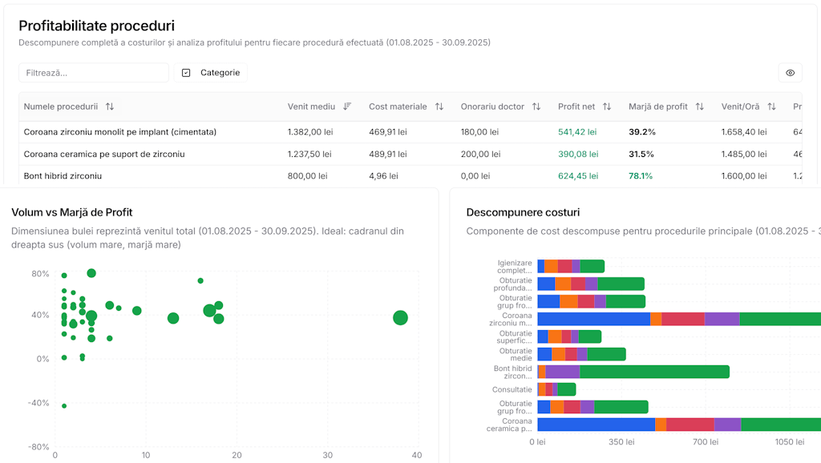Click the Consultatie bar in cost chart
This screenshot has width=821, height=463.
click(x=556, y=389)
